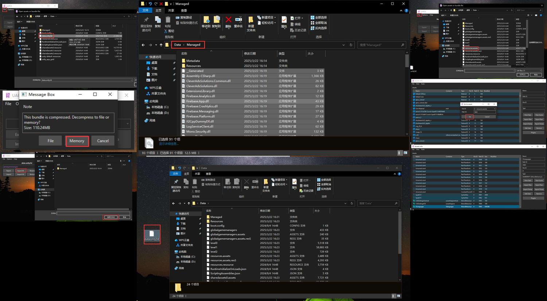Open recent locations dropdown in Managed window
547x301 pixels.
(156, 45)
